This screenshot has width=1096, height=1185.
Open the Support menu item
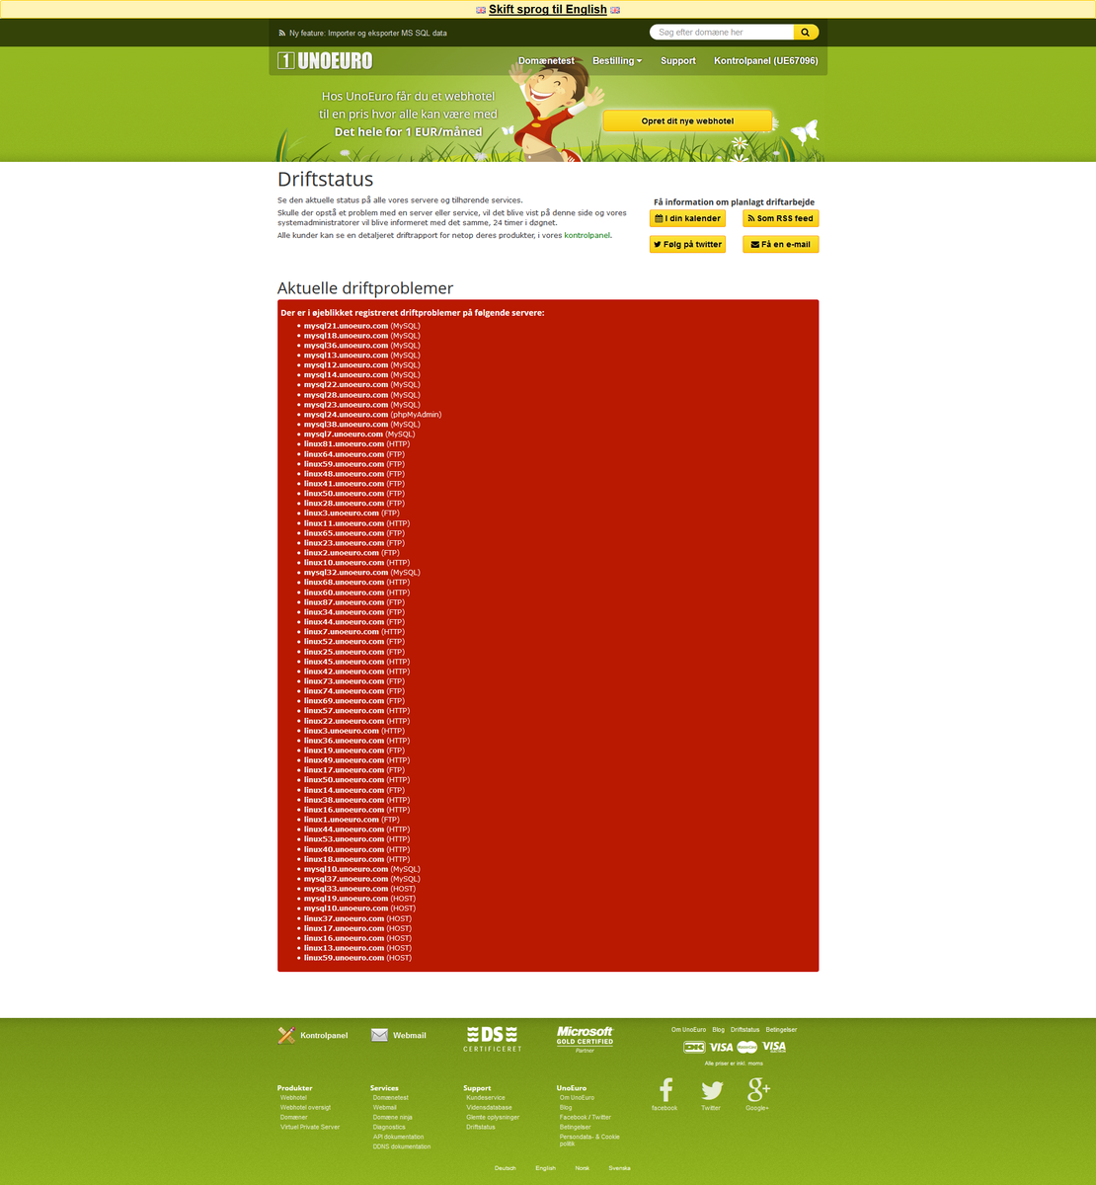click(x=678, y=61)
